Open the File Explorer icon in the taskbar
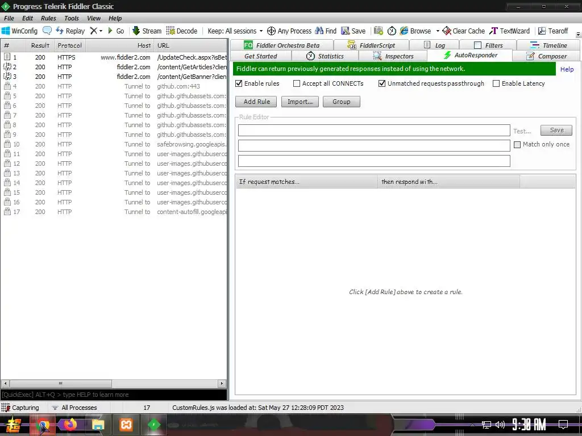 point(98,424)
